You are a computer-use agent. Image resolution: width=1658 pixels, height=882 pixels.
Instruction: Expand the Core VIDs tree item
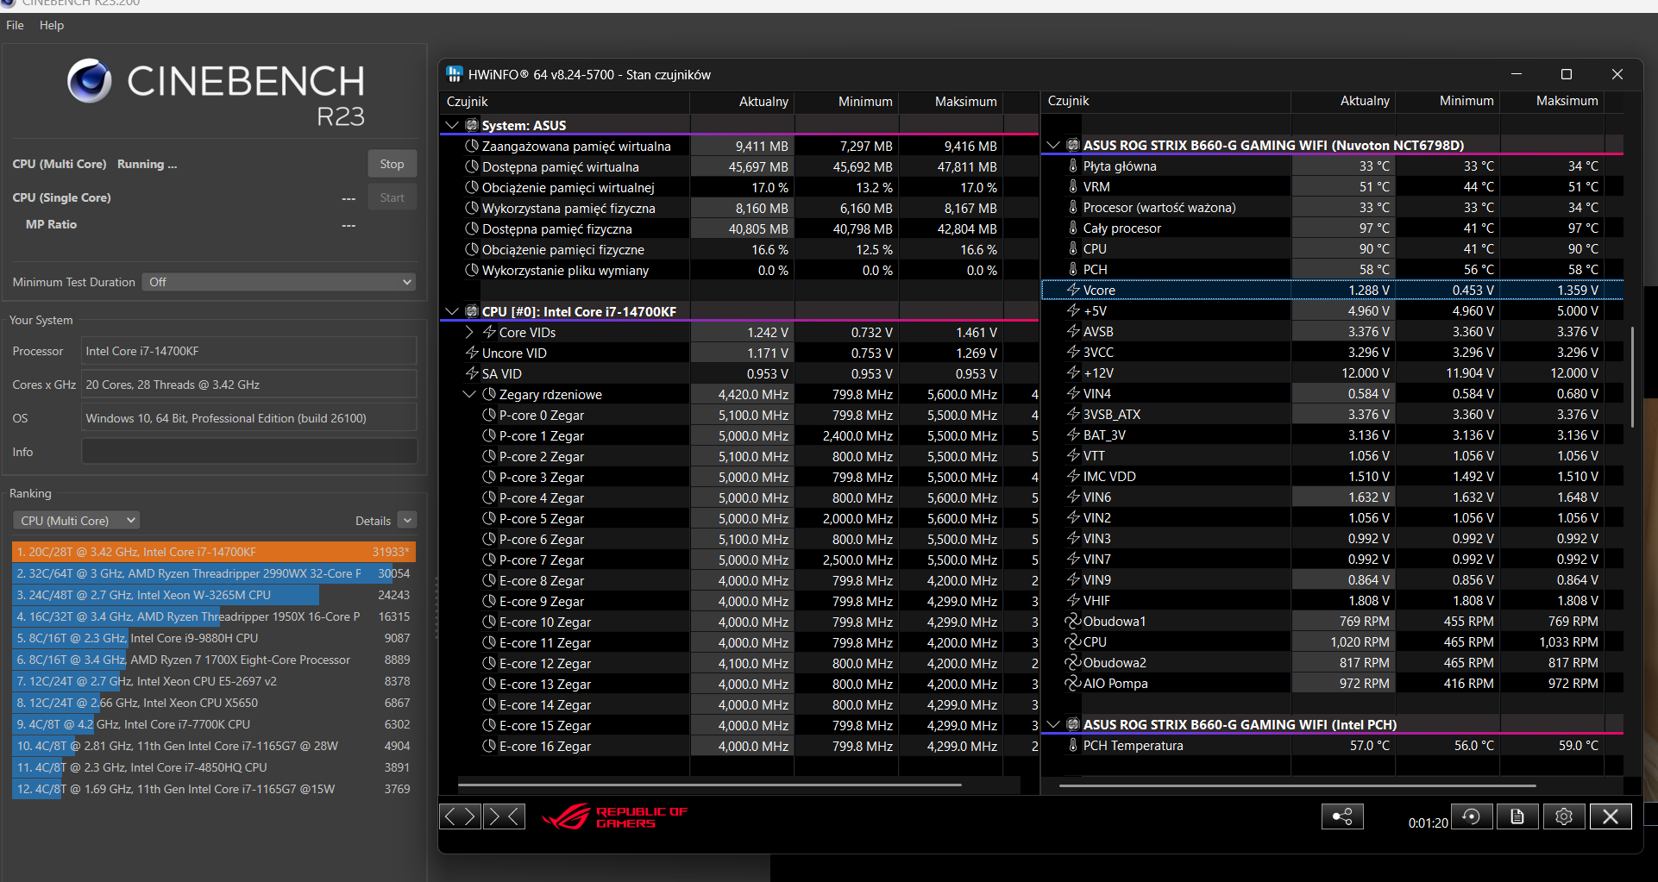pyautogui.click(x=469, y=332)
